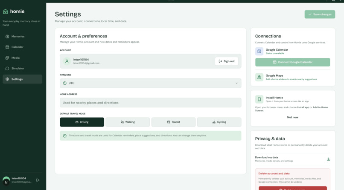The image size is (344, 190).
Task: Click the profile avatar at sidebar bottom
Action: coord(6,181)
